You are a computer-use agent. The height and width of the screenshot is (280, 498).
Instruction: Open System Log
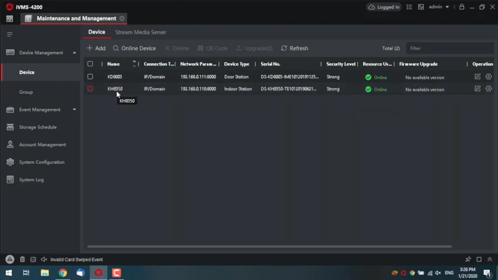pyautogui.click(x=31, y=180)
